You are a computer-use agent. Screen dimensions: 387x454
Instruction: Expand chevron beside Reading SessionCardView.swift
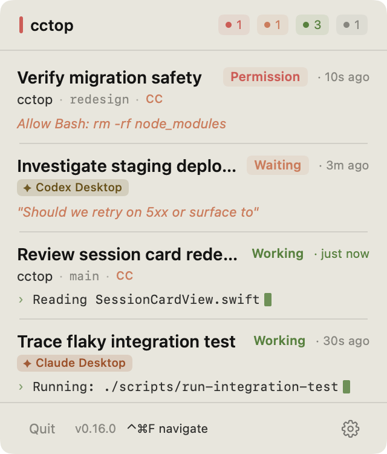(x=21, y=300)
